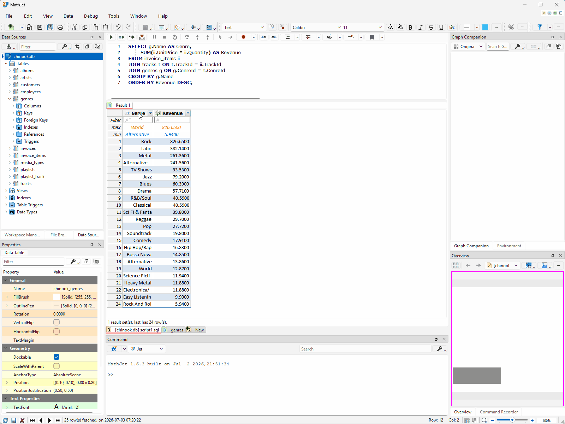Click the record breakpoint red dot

tap(243, 37)
